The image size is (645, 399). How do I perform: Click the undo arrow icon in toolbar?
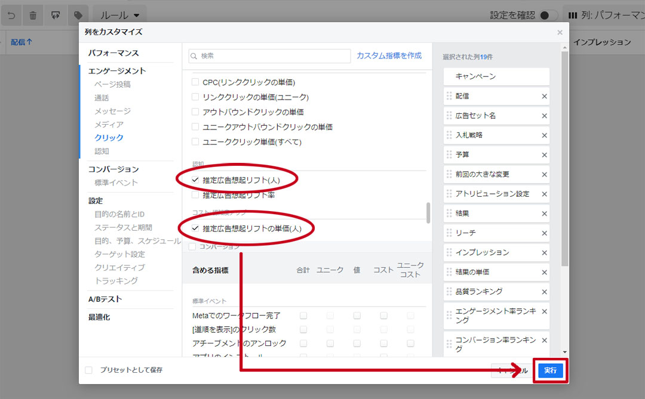click(11, 16)
